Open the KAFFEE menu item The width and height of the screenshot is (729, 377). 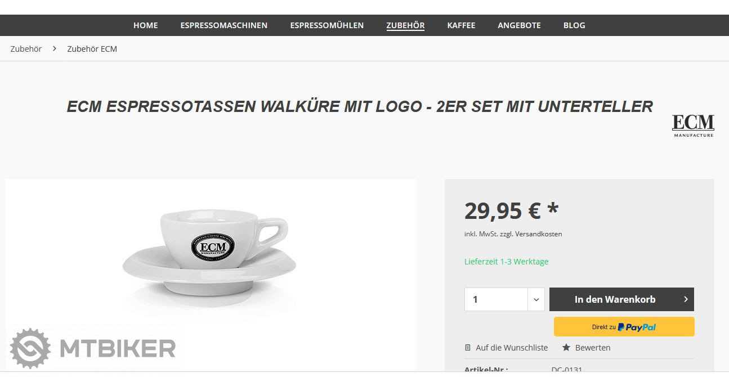point(461,25)
